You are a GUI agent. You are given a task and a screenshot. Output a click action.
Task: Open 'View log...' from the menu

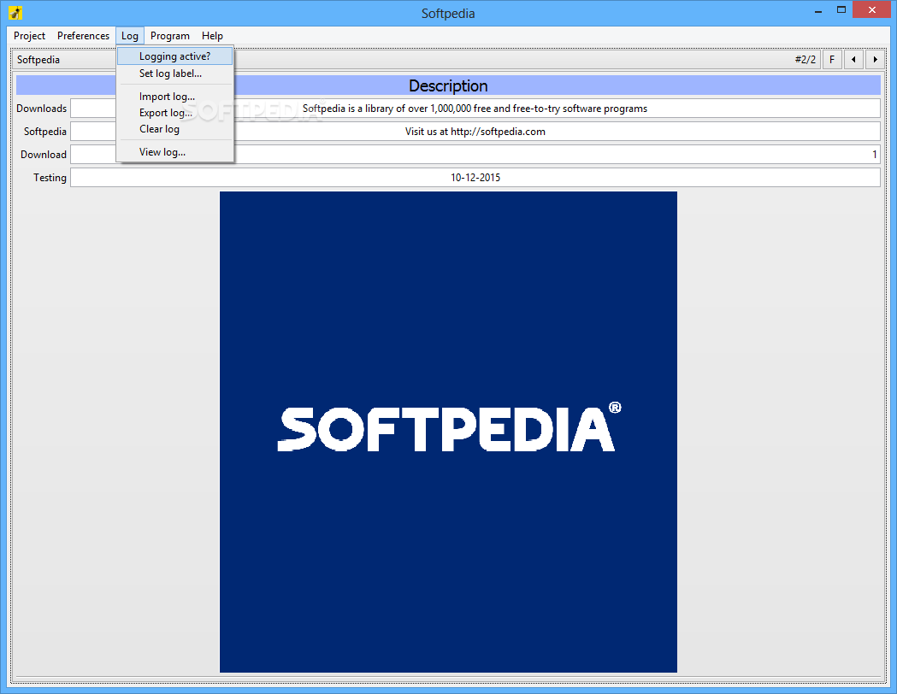point(175,151)
